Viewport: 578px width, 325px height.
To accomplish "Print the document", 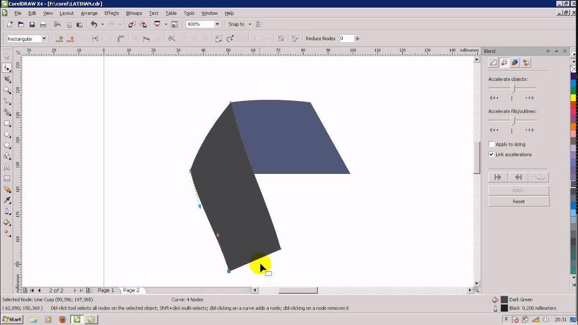I will pyautogui.click(x=43, y=24).
